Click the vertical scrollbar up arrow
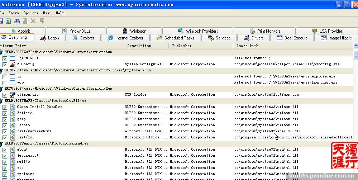Screen dimensions: 358x180 355,46
